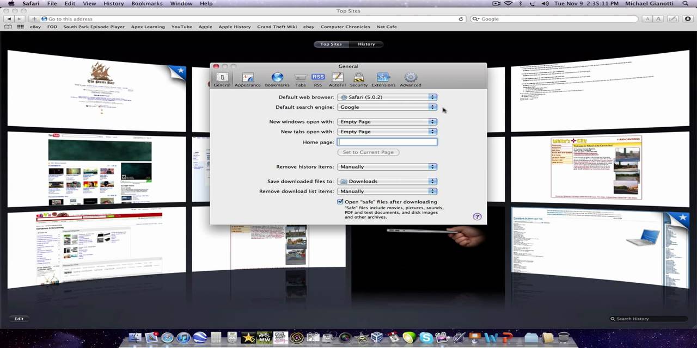Open The Pirate Bay Top Sites thumbnail

[x=97, y=90]
